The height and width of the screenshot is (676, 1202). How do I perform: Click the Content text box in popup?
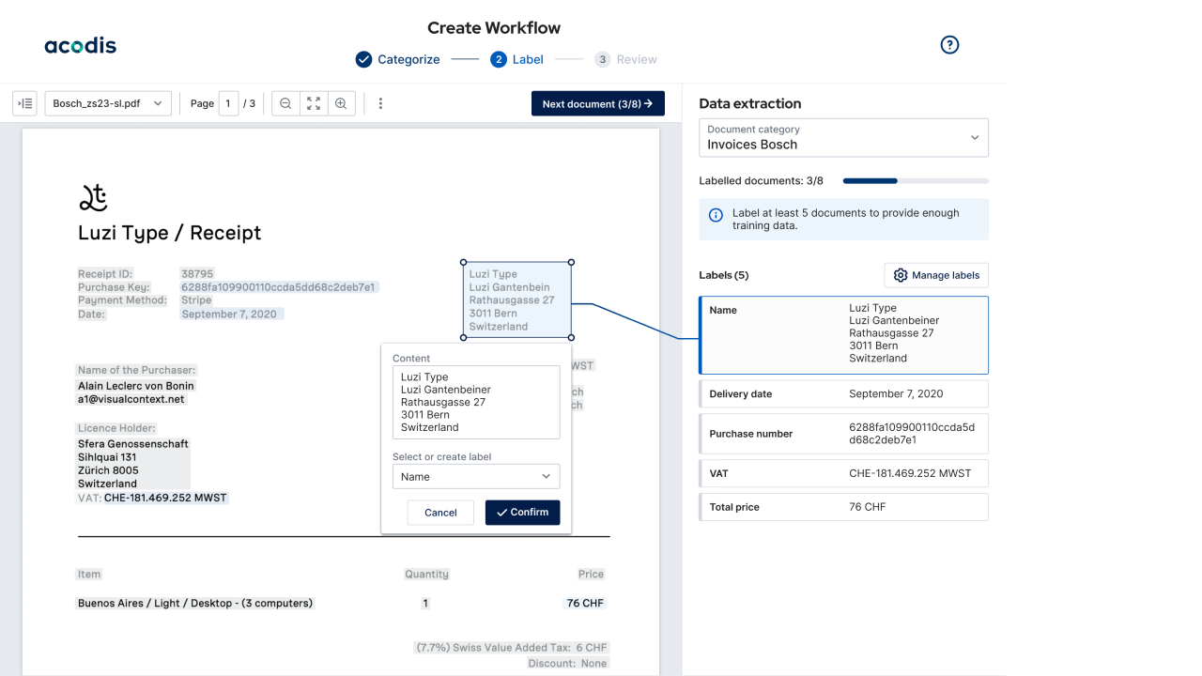point(476,402)
